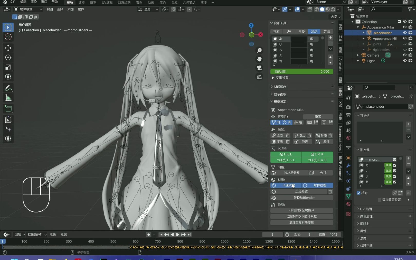Expand the 材质顺序 panel
This screenshot has height=260, width=416.
pos(280,87)
